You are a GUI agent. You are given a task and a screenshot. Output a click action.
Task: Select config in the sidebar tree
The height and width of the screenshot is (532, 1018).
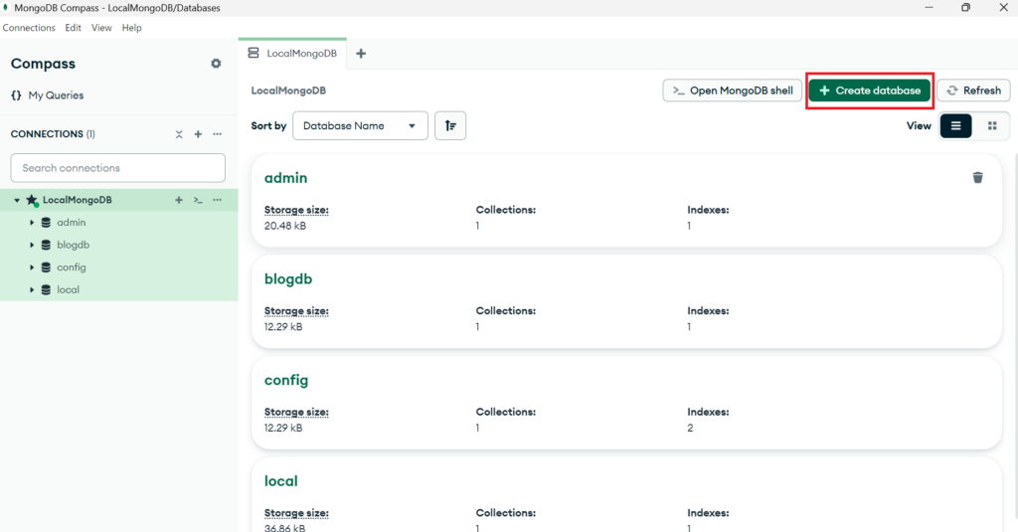[72, 266]
